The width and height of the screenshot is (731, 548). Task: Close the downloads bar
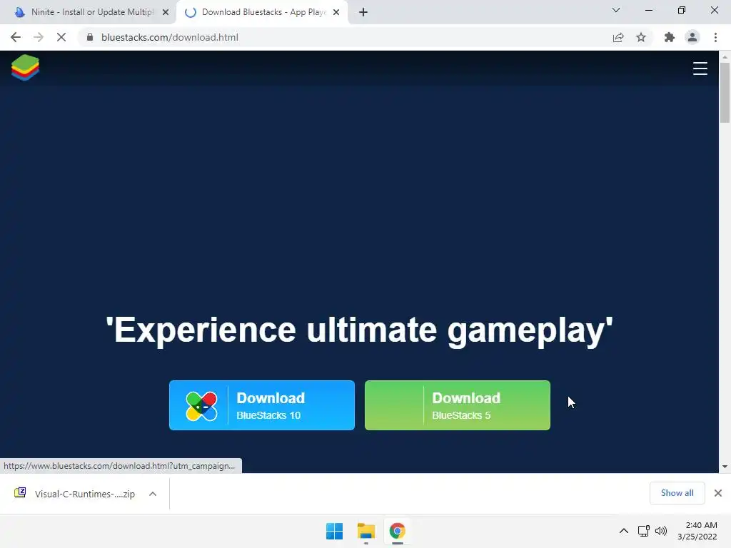pos(718,493)
